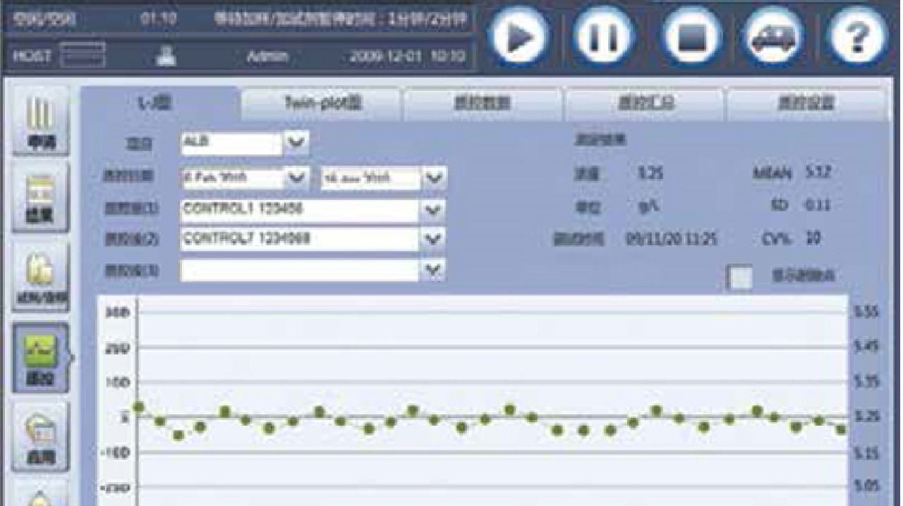Image resolution: width=903 pixels, height=506 pixels.
Task: Switch to the Twin-plot tab
Action: point(322,104)
